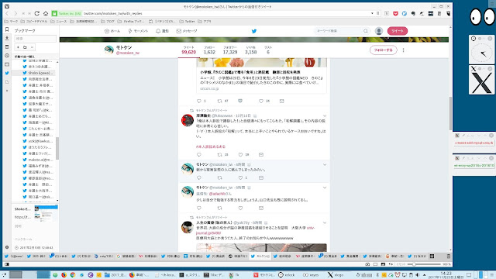
Task: Like the モトケン reply tweet to @adachib
Action: tap(240, 208)
